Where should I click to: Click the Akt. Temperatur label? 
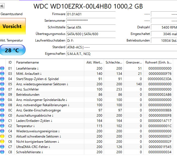[12, 40]
